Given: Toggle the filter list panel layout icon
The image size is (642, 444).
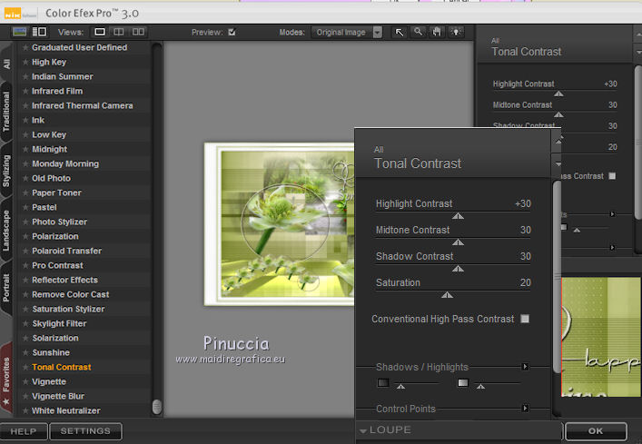Looking at the screenshot, I should 39,32.
